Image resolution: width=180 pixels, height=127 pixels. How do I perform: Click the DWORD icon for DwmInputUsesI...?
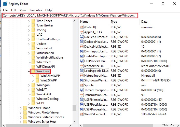point(82,51)
